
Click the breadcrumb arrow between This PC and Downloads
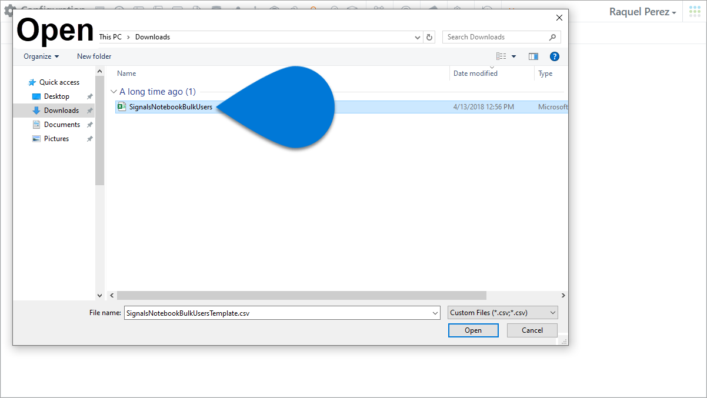click(x=129, y=37)
